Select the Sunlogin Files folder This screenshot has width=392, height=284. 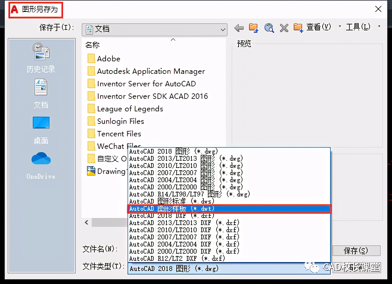pyautogui.click(x=116, y=121)
